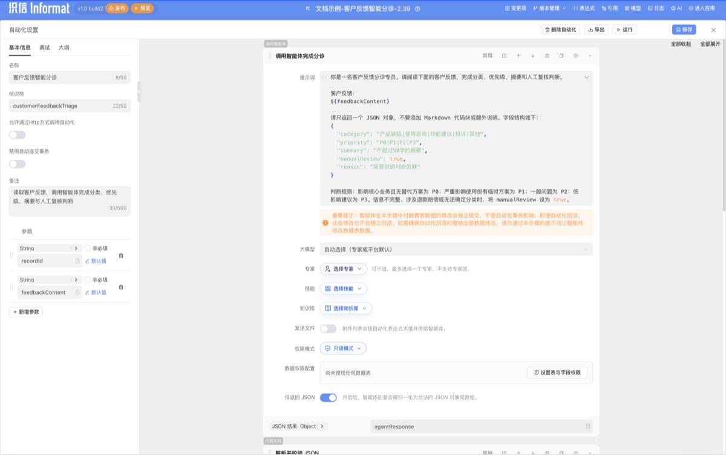Delete 调用智能体完成分诊 step with trash icon
The image size is (726, 455).
click(547, 56)
